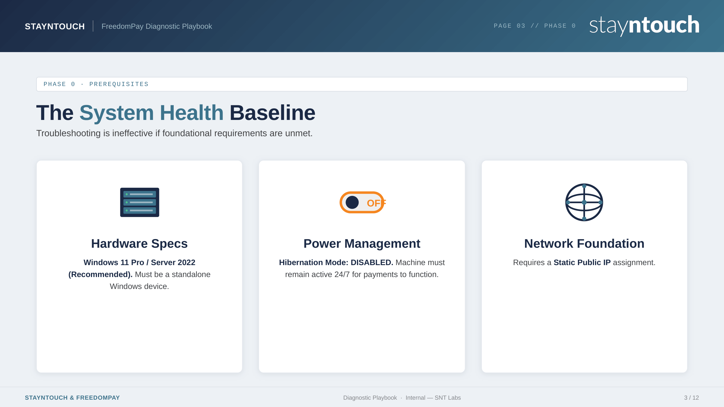
Task: Click the network globe icon
Action: coord(584,202)
